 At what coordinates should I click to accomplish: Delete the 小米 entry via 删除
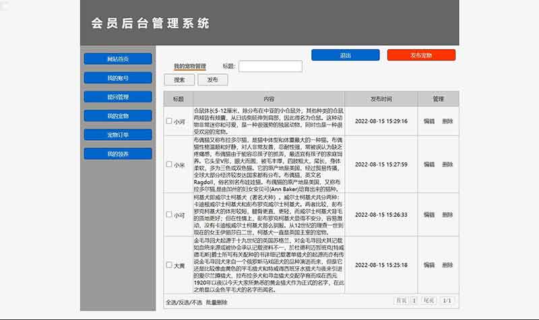click(447, 164)
